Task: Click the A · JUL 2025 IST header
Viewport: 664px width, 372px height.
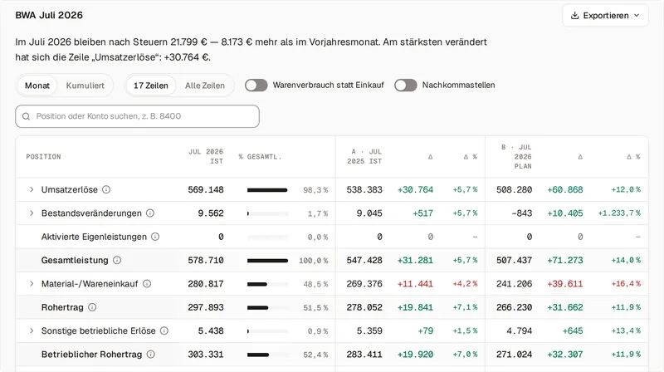Action: [x=364, y=156]
